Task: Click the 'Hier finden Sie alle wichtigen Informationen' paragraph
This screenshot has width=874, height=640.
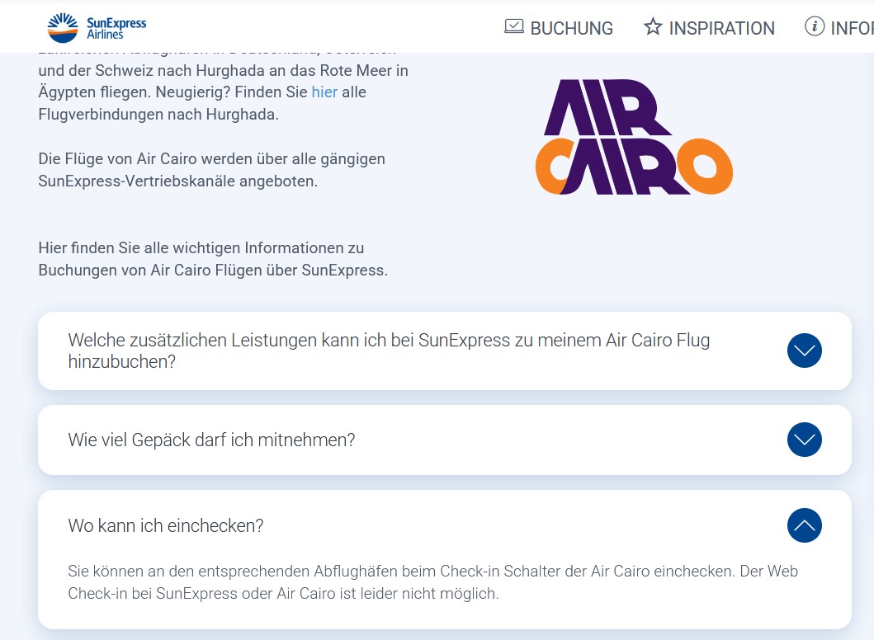Action: click(x=212, y=259)
